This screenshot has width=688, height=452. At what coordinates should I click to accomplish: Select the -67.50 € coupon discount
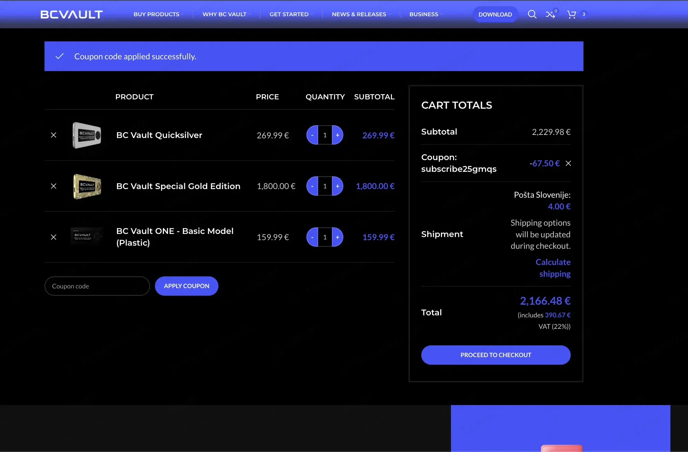[544, 163]
